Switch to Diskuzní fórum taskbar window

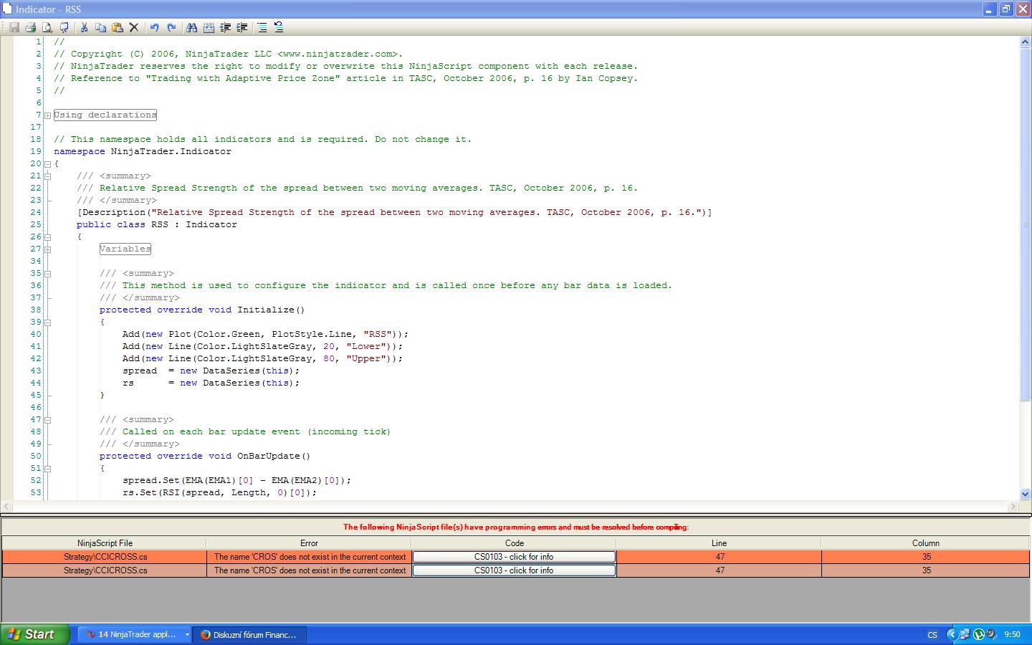tap(250, 634)
